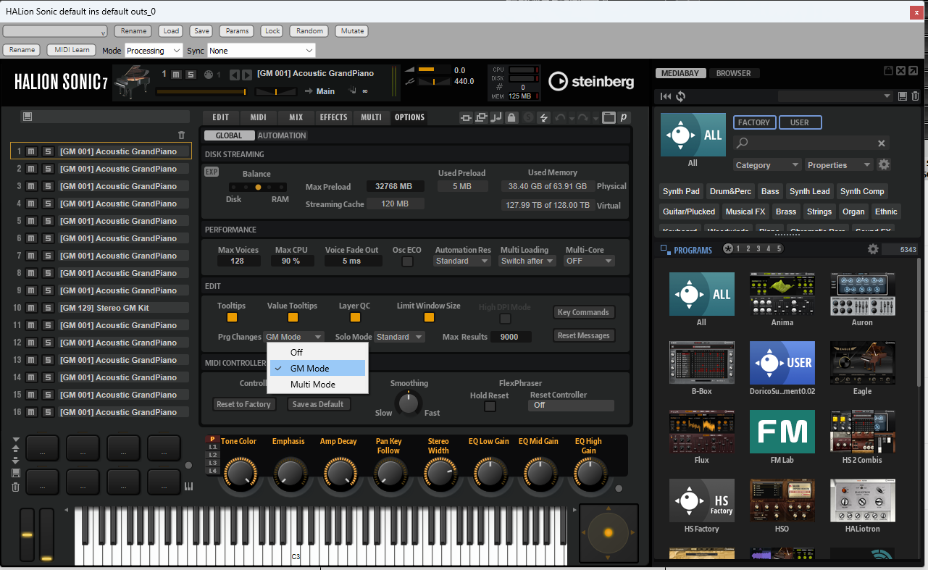This screenshot has width=928, height=570.
Task: Click the undo arrow in the editor toolbar
Action: [560, 117]
